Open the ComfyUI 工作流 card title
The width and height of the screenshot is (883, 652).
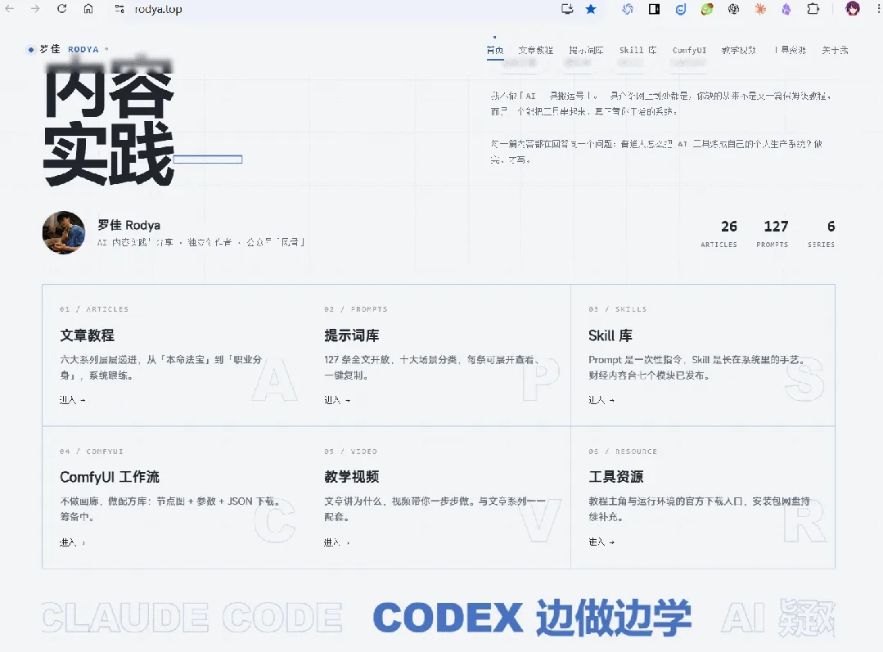pos(110,478)
